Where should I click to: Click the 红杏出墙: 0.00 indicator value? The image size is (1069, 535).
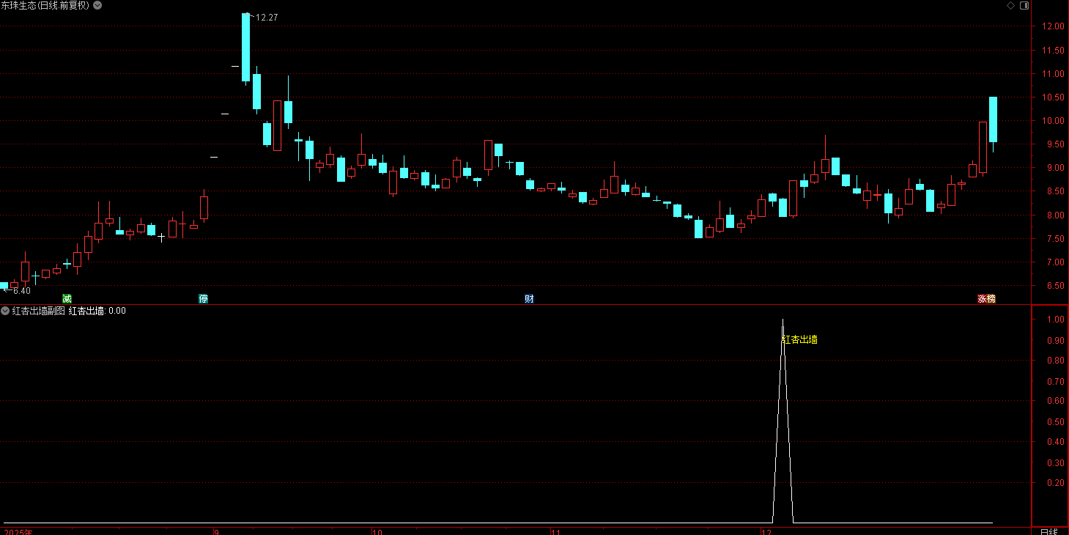point(97,311)
